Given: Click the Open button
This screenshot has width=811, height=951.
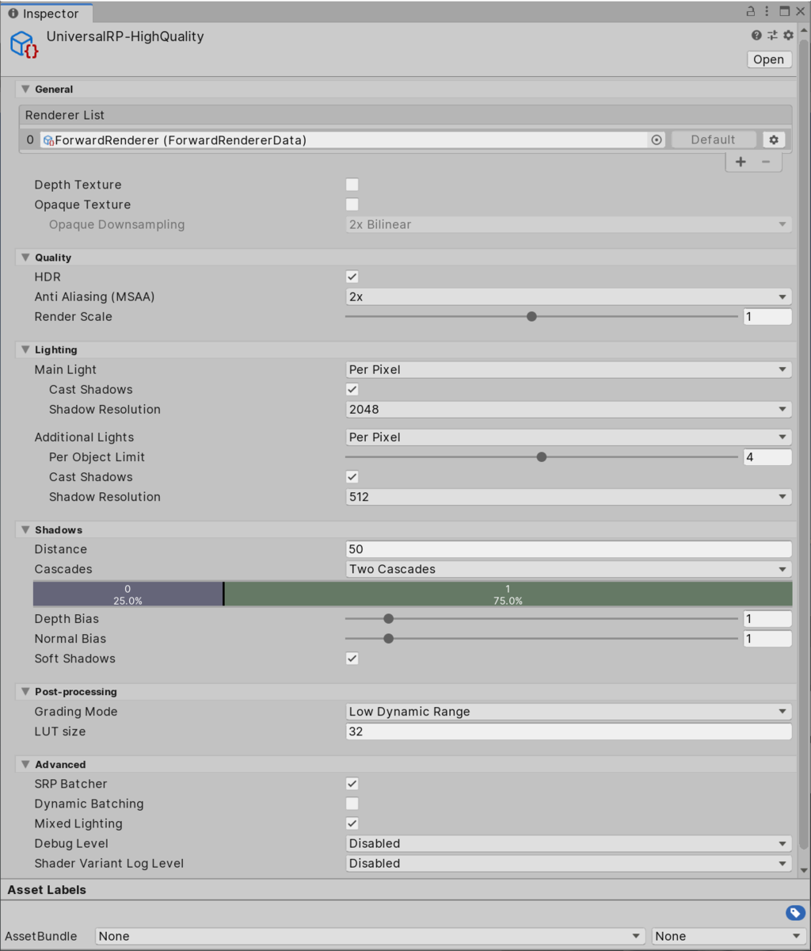Looking at the screenshot, I should coord(769,59).
